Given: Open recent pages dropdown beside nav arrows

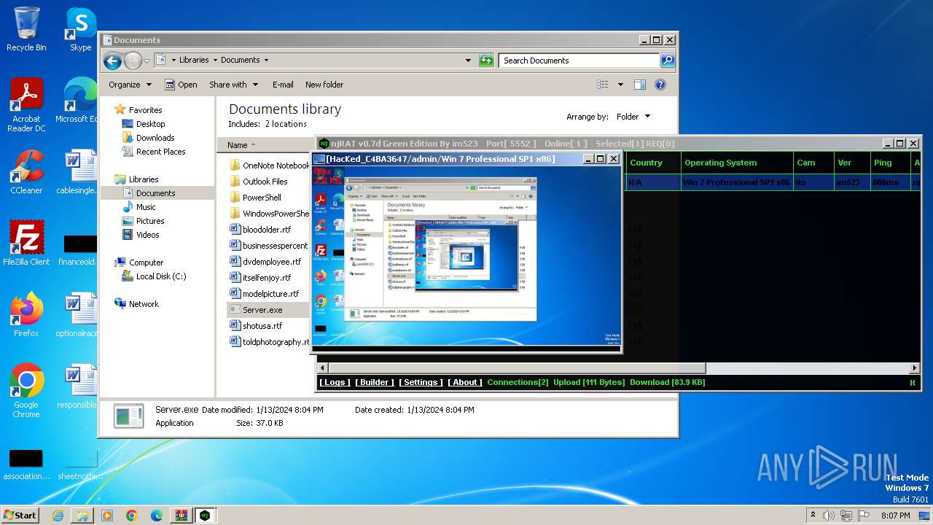Looking at the screenshot, I should (x=147, y=61).
